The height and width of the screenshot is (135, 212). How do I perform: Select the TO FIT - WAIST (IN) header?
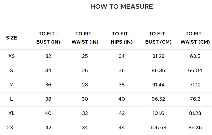click(x=85, y=38)
